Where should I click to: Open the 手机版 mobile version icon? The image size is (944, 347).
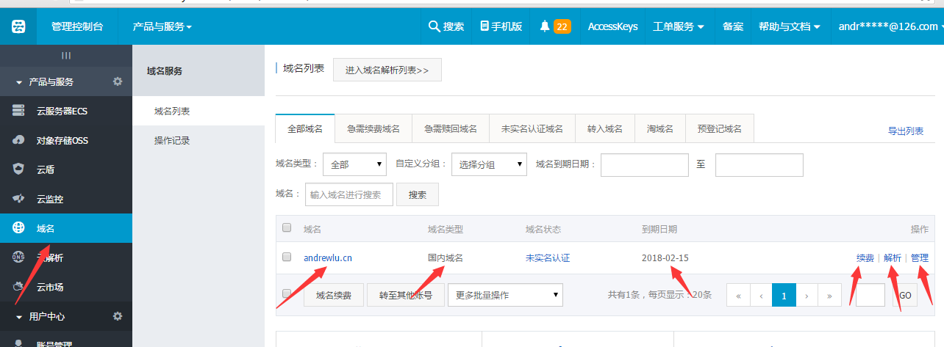tap(484, 26)
